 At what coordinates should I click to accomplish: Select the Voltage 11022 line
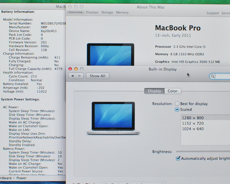click(x=25, y=91)
